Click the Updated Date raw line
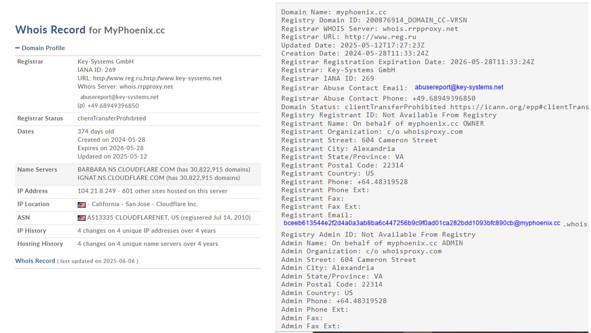 tap(353, 45)
